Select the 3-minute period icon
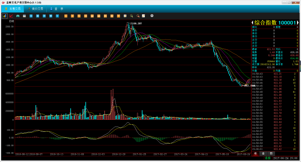This screenshot has height=162, width=301. pyautogui.click(x=72, y=16)
